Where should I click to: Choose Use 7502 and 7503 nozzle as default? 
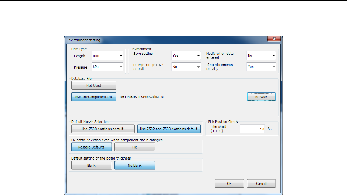tap(169, 129)
